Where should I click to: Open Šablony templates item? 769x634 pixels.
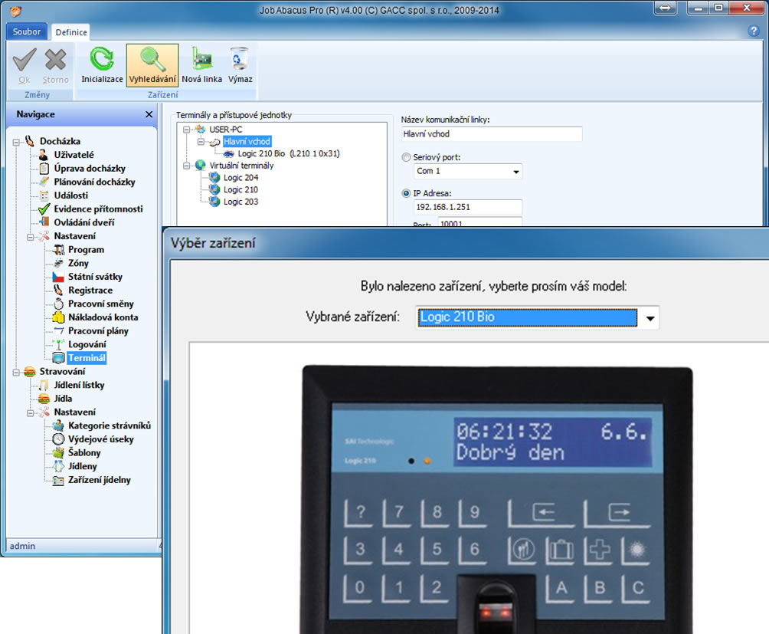tap(83, 452)
